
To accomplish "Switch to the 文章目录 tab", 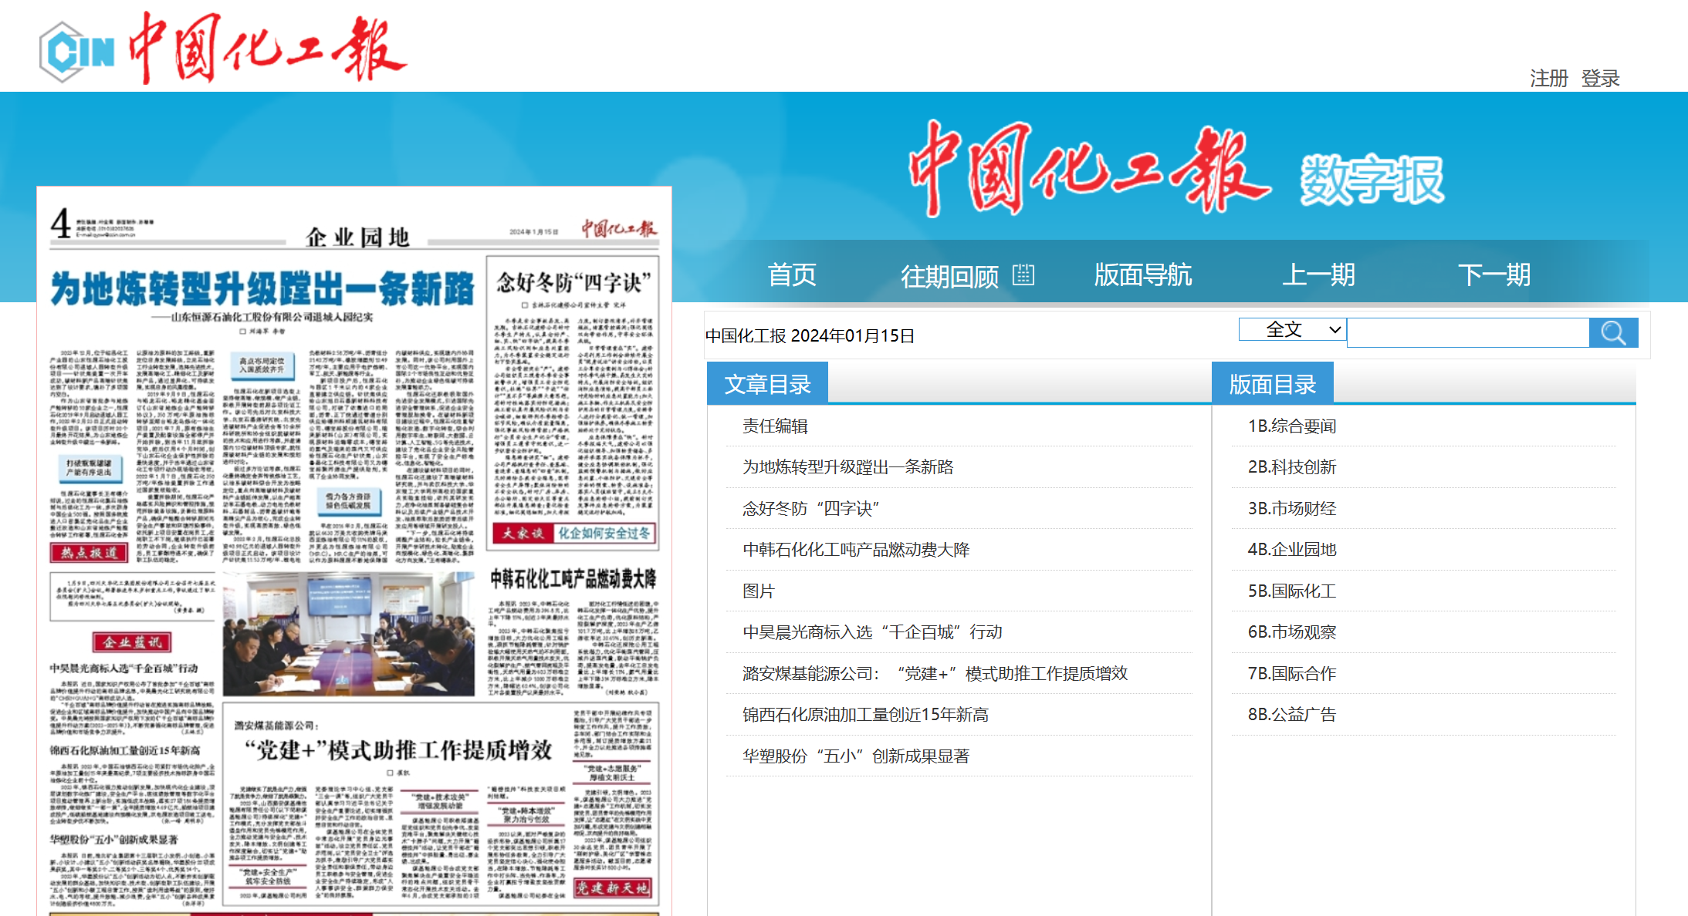I will [x=767, y=384].
